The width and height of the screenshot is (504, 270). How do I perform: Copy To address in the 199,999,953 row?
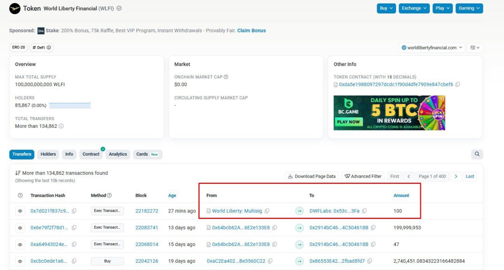[x=373, y=228]
